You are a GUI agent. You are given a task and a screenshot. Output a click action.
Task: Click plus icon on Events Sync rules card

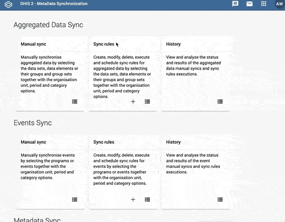point(133,200)
